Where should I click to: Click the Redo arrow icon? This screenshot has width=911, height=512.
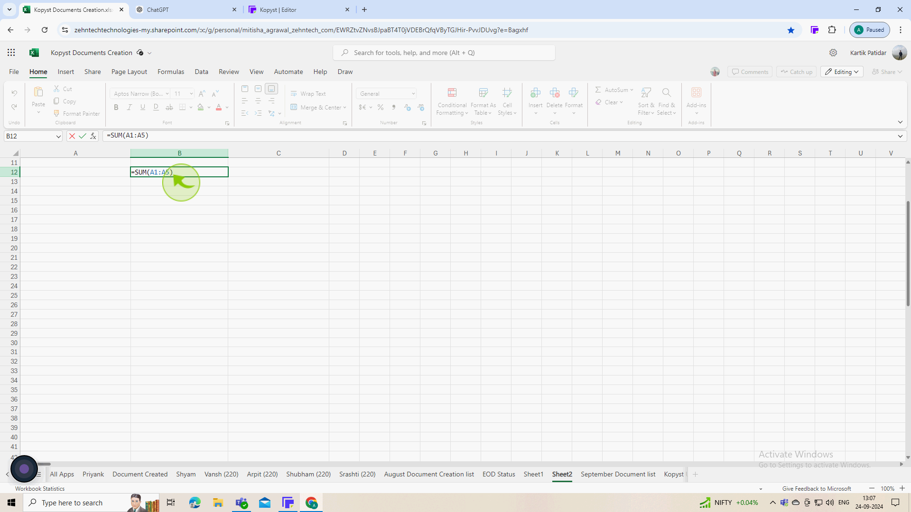point(14,107)
